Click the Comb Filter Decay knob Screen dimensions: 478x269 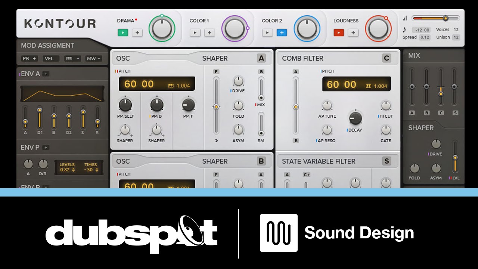tap(355, 118)
